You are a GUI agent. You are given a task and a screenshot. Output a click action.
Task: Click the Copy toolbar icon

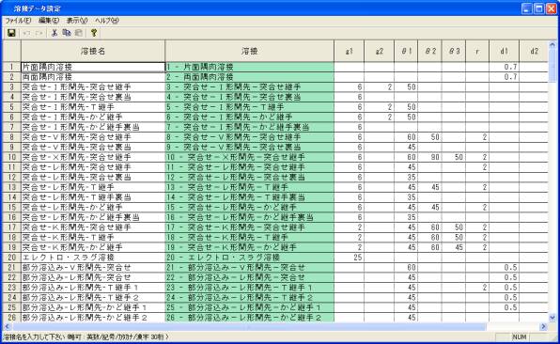coord(67,33)
